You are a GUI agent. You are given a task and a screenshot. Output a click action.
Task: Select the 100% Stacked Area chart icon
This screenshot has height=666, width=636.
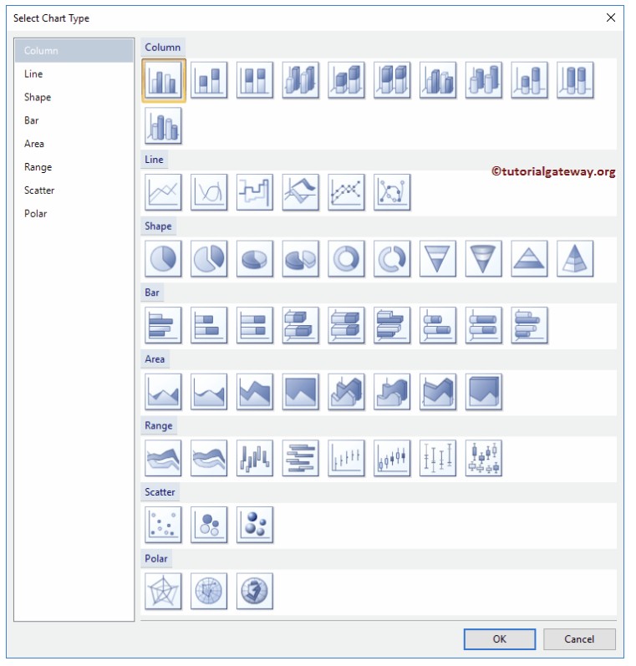[x=301, y=392]
